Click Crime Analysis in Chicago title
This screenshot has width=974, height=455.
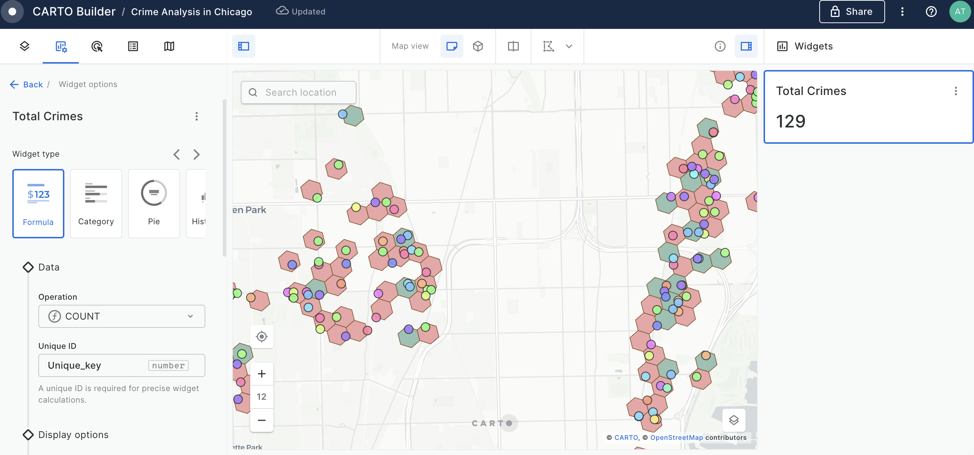(191, 12)
